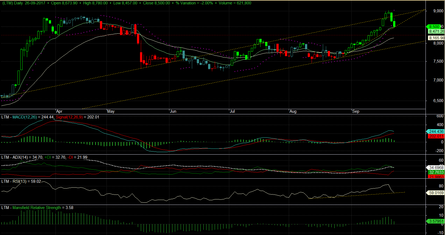The image size is (445, 235).
Task: Click the white 34.6968 ADX value tag
Action: click(436, 167)
